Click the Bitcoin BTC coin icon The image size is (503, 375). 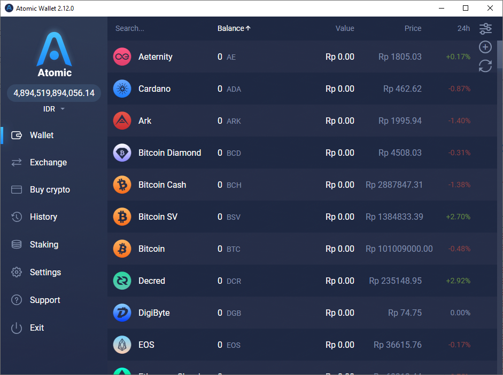point(122,249)
